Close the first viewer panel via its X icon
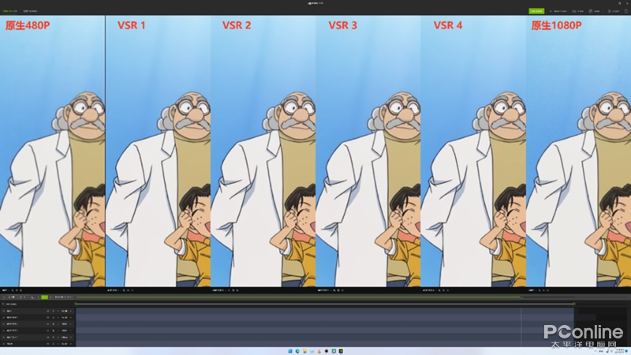Viewport: 631px width, 355px height. 21,290
